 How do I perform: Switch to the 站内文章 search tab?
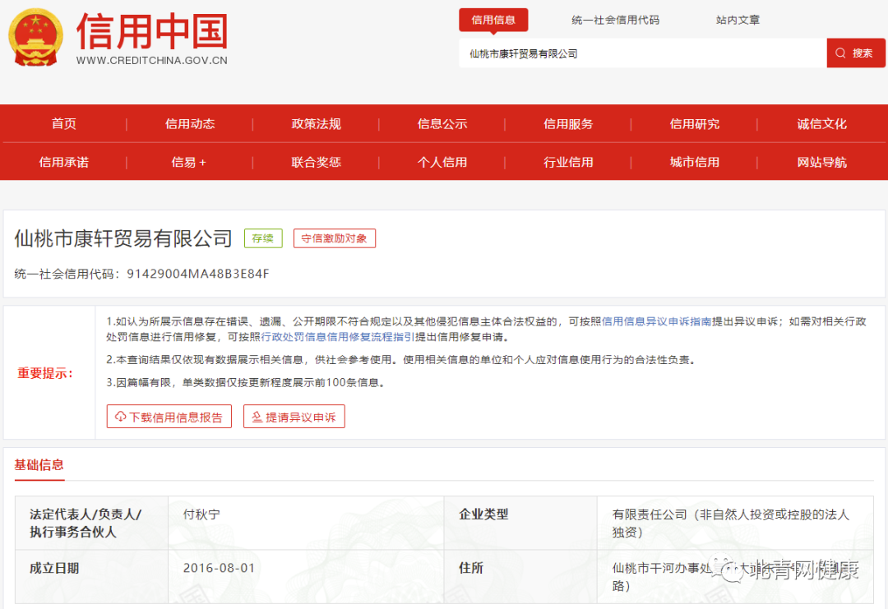coord(738,19)
